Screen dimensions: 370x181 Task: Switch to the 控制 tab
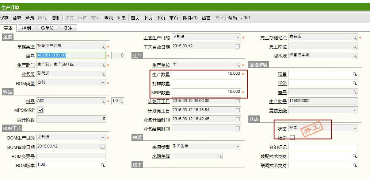pyautogui.click(x=26, y=28)
